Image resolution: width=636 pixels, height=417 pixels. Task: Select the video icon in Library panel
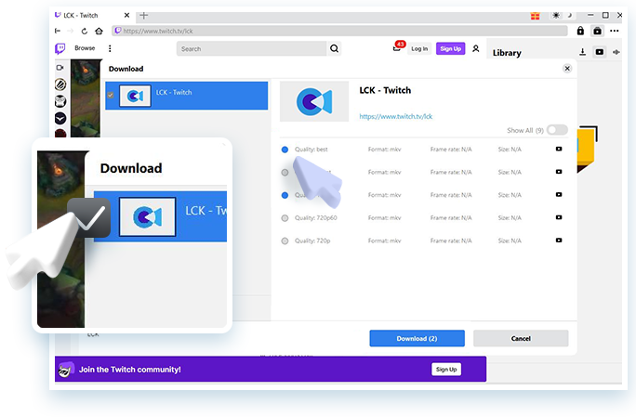pos(600,52)
